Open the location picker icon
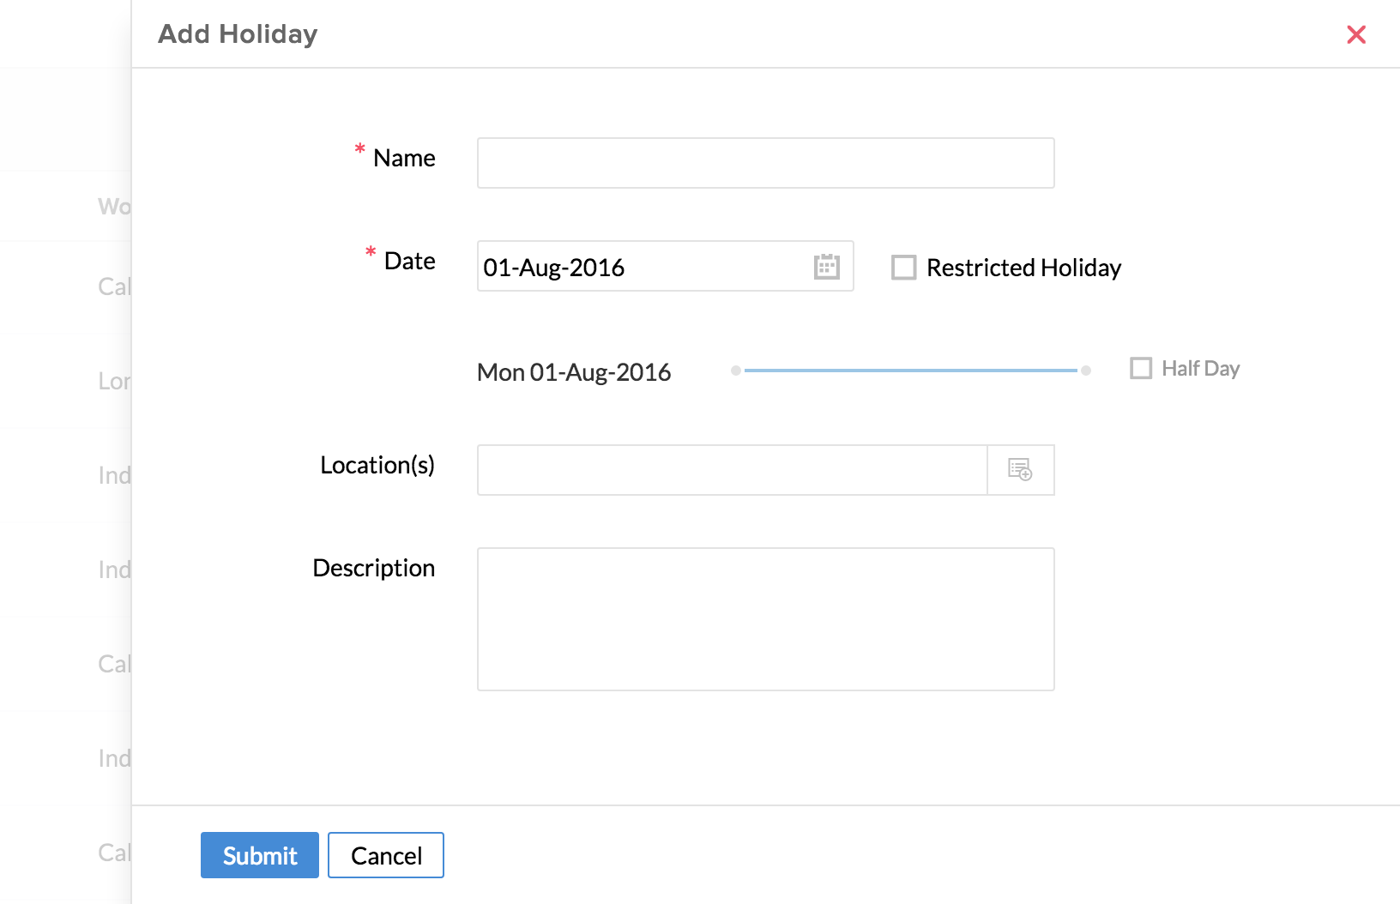The width and height of the screenshot is (1400, 904). 1020,470
